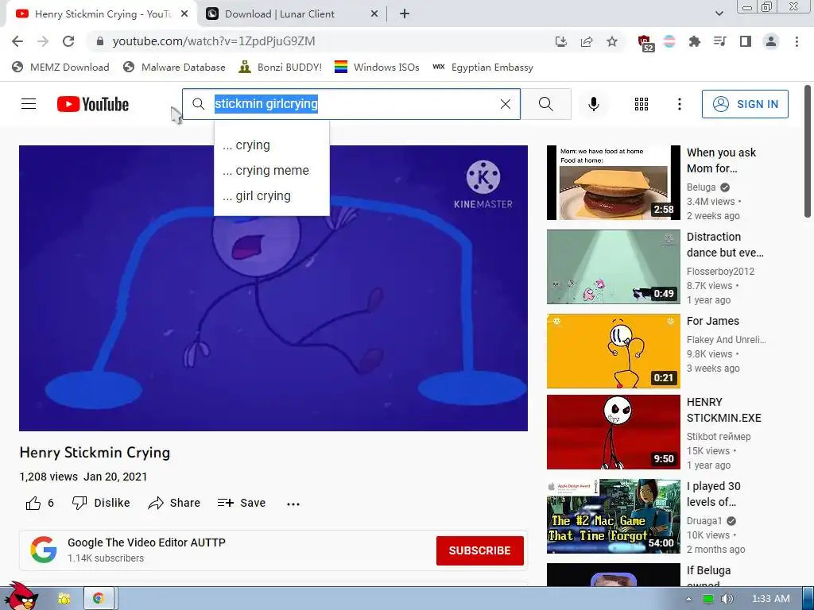Viewport: 814px width, 610px height.
Task: Open the volume speaker in system tray
Action: [x=727, y=599]
